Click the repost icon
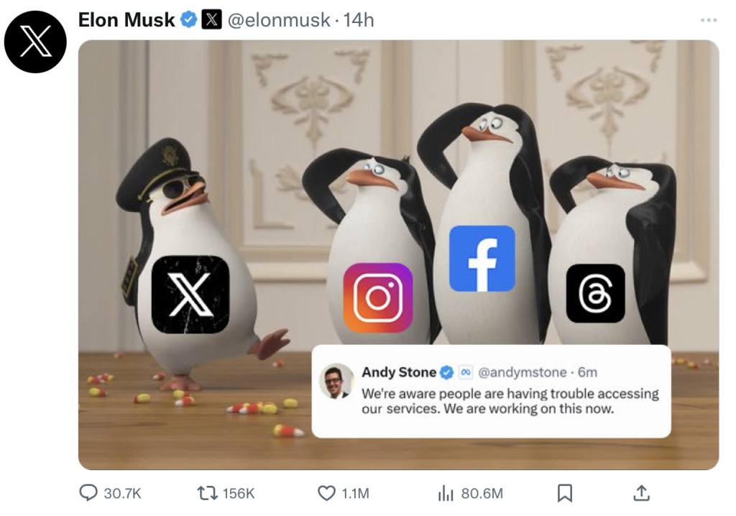This screenshot has width=736, height=516. (207, 493)
